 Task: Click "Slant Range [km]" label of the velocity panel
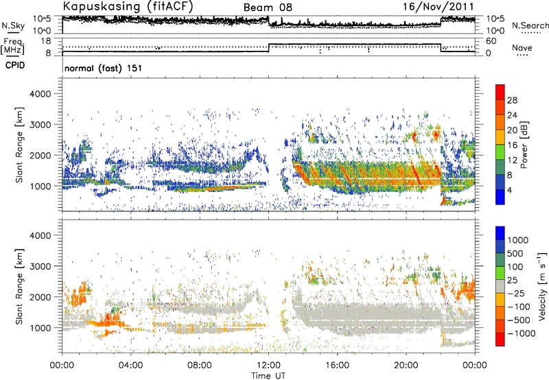coord(20,287)
